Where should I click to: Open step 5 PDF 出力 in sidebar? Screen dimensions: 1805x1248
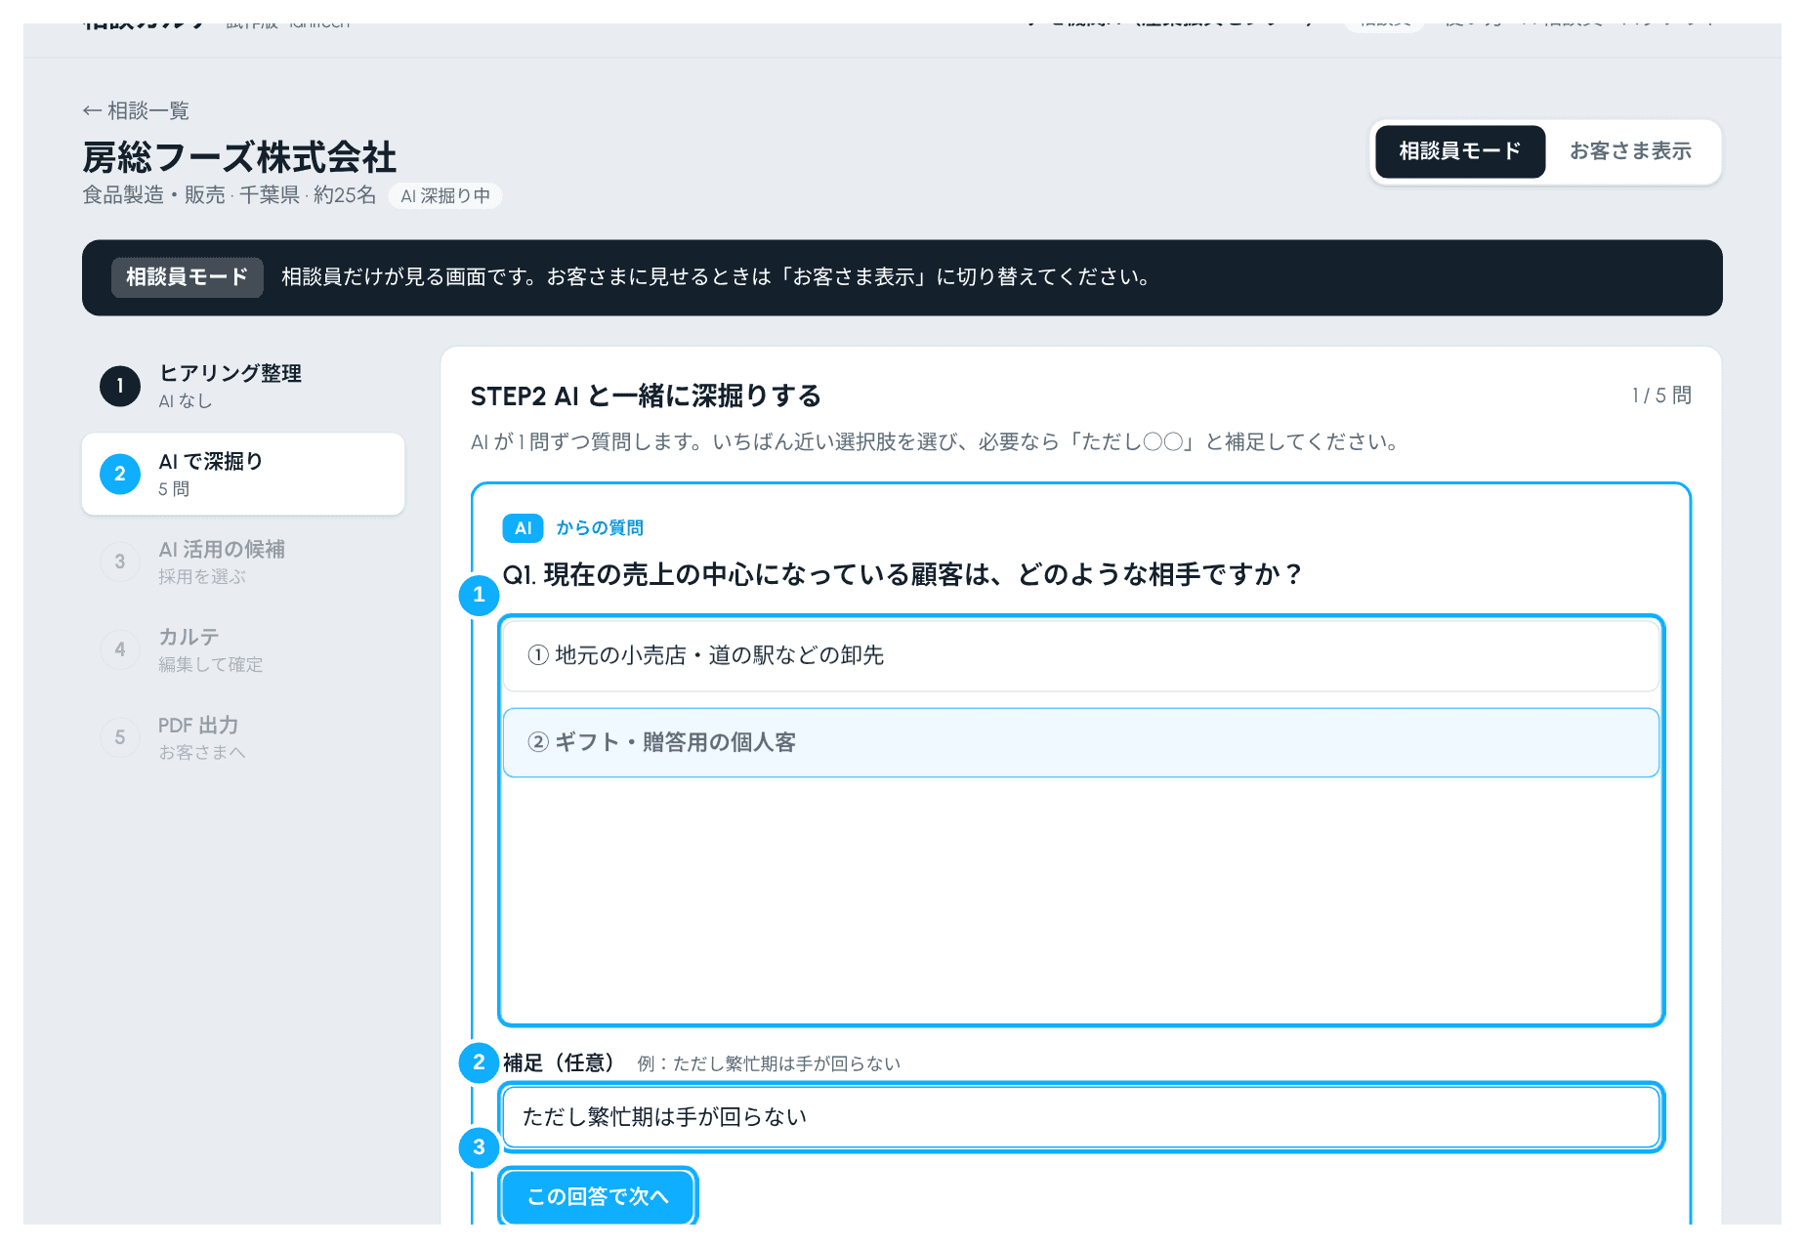(x=243, y=737)
